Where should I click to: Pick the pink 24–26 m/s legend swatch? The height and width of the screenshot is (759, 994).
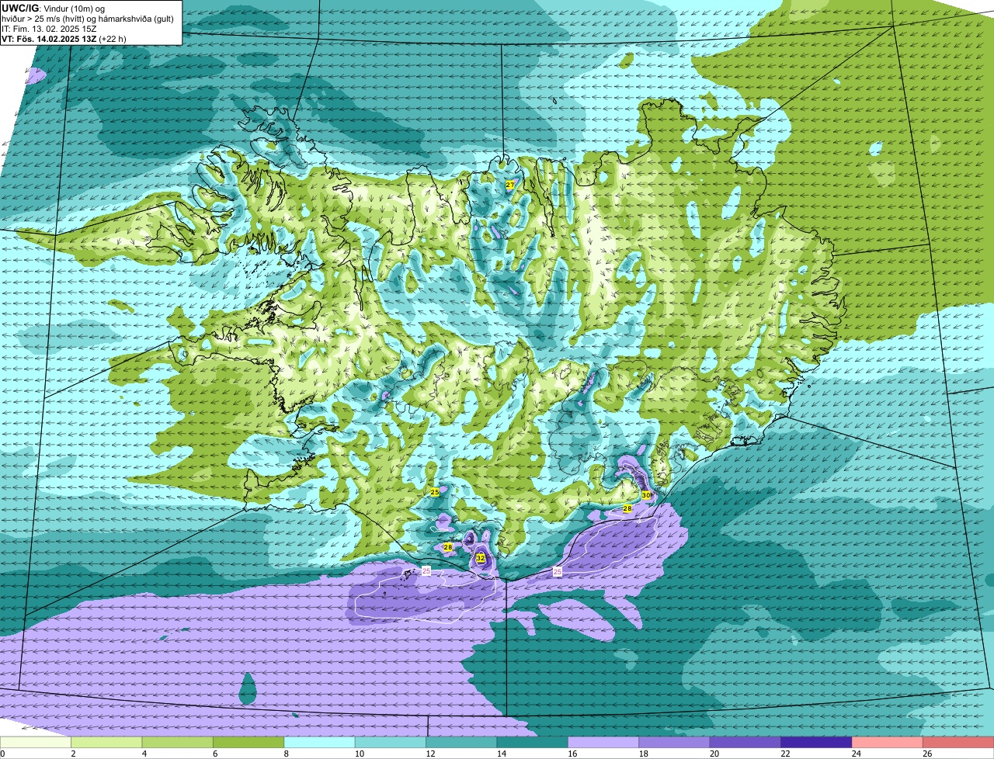click(x=888, y=743)
